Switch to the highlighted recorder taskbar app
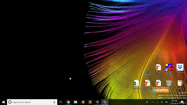The image size is (187, 105). click(105, 102)
